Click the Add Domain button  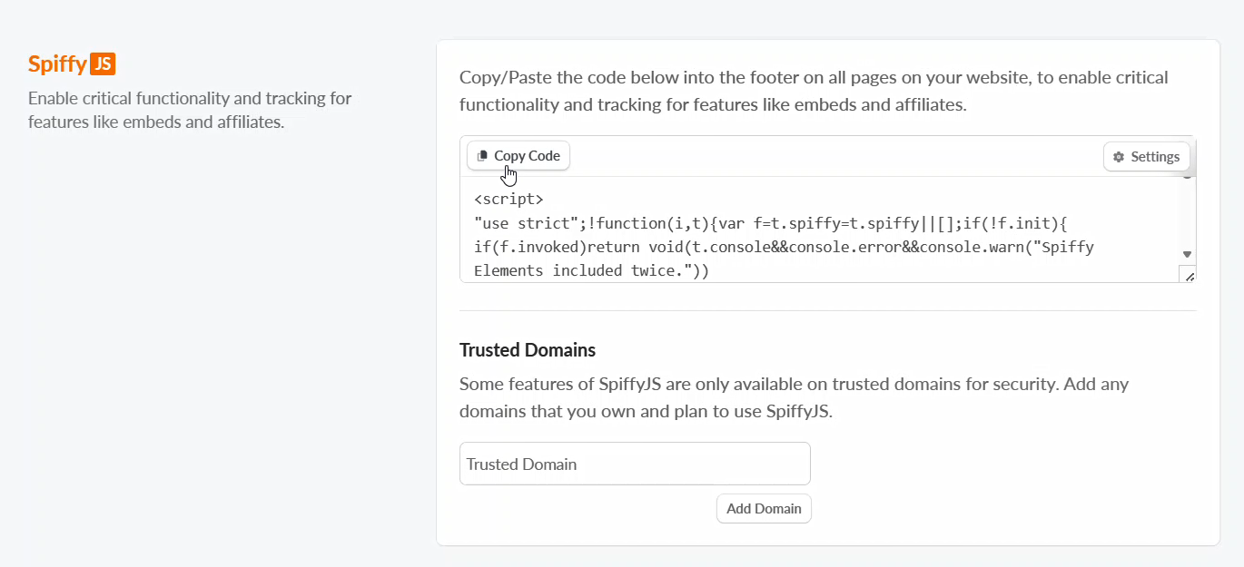coord(764,508)
